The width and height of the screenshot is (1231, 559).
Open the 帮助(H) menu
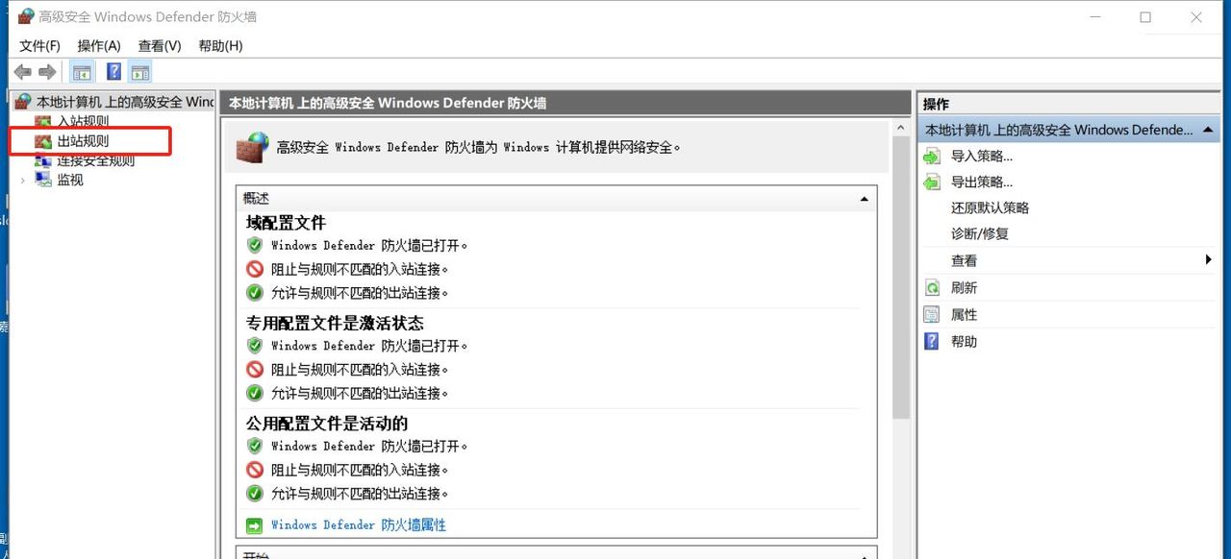point(220,46)
